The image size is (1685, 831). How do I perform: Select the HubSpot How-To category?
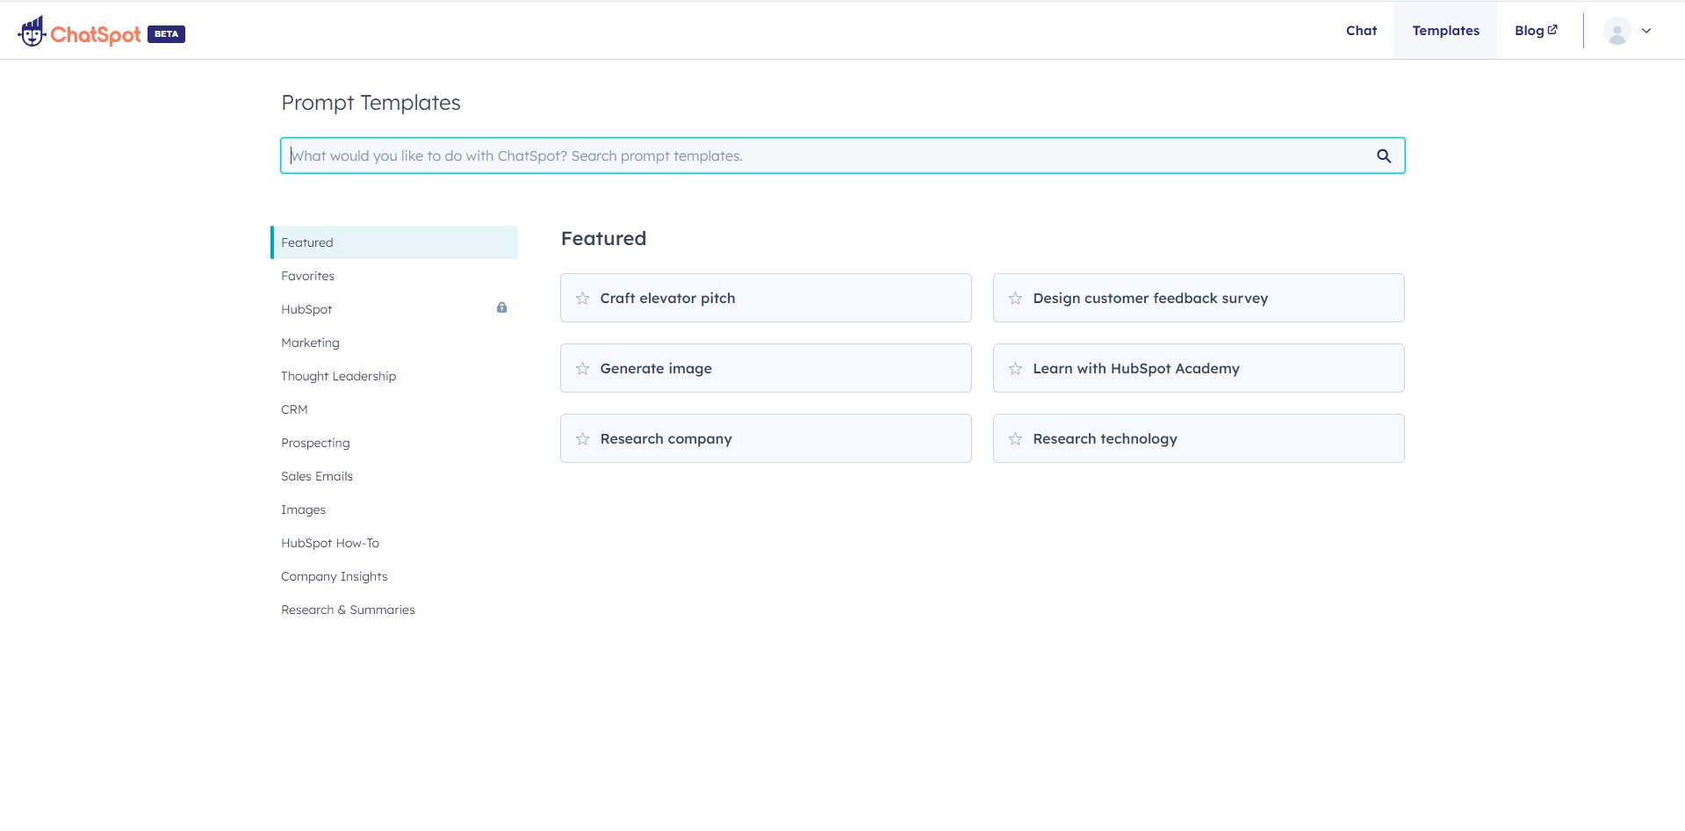394,543
